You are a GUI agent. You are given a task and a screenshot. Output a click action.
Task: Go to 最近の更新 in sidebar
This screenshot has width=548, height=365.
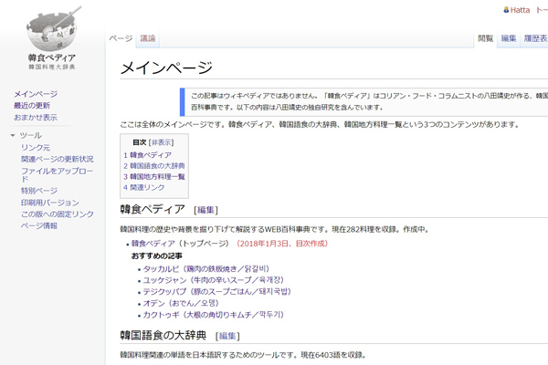click(x=31, y=105)
